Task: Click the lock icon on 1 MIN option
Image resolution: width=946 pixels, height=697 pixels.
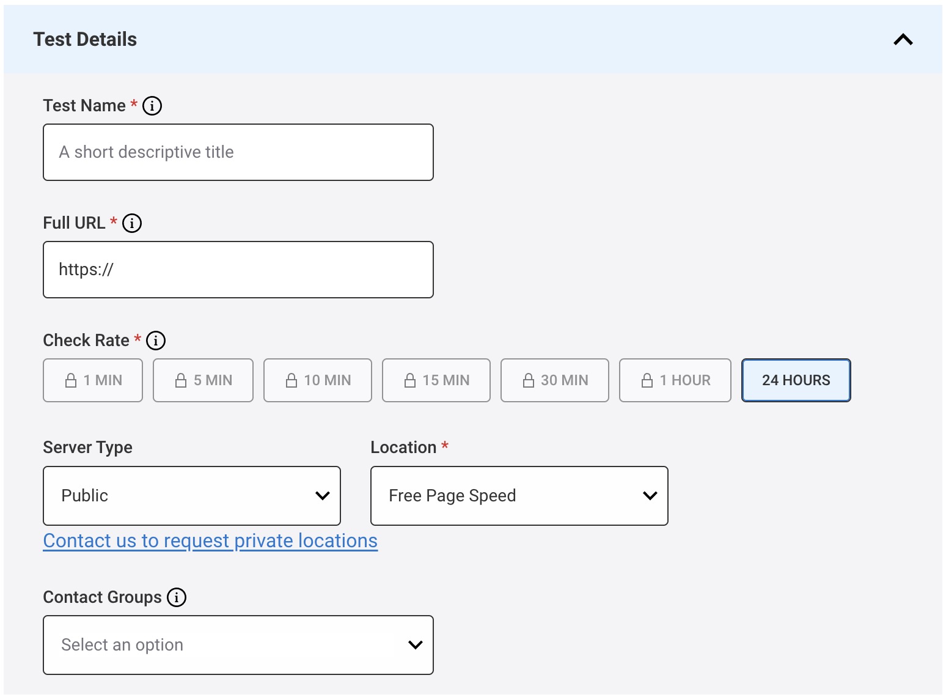Action: coord(71,380)
